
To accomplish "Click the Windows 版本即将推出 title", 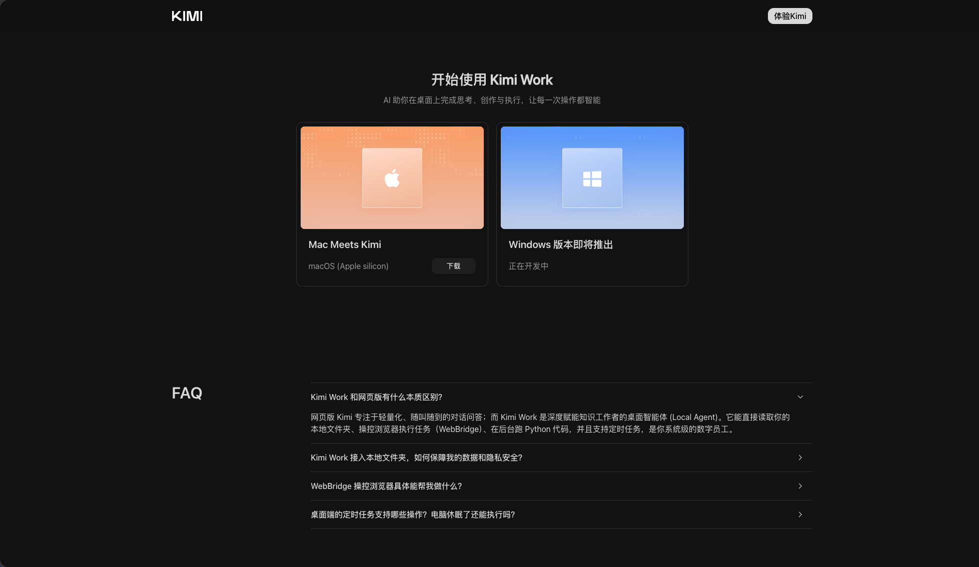I will (561, 244).
